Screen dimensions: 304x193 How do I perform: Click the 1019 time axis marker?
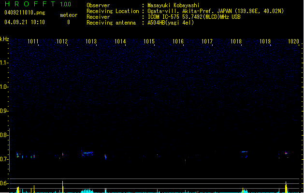[265, 41]
